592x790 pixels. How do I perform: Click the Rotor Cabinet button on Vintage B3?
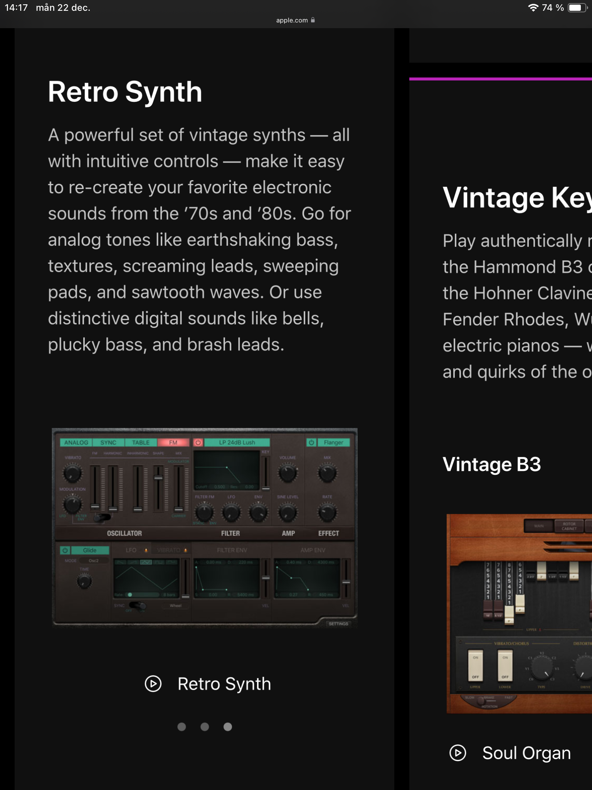coord(569,526)
